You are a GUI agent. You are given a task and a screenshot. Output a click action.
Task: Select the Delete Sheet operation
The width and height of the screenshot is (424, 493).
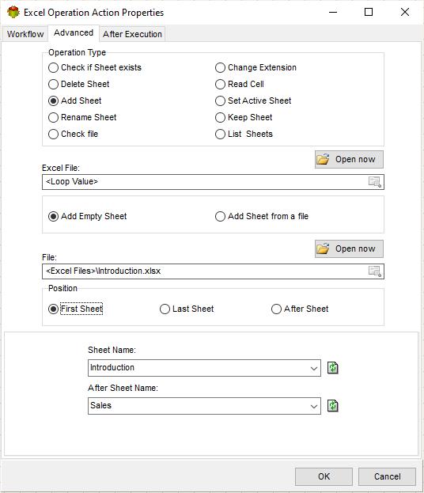(x=78, y=84)
